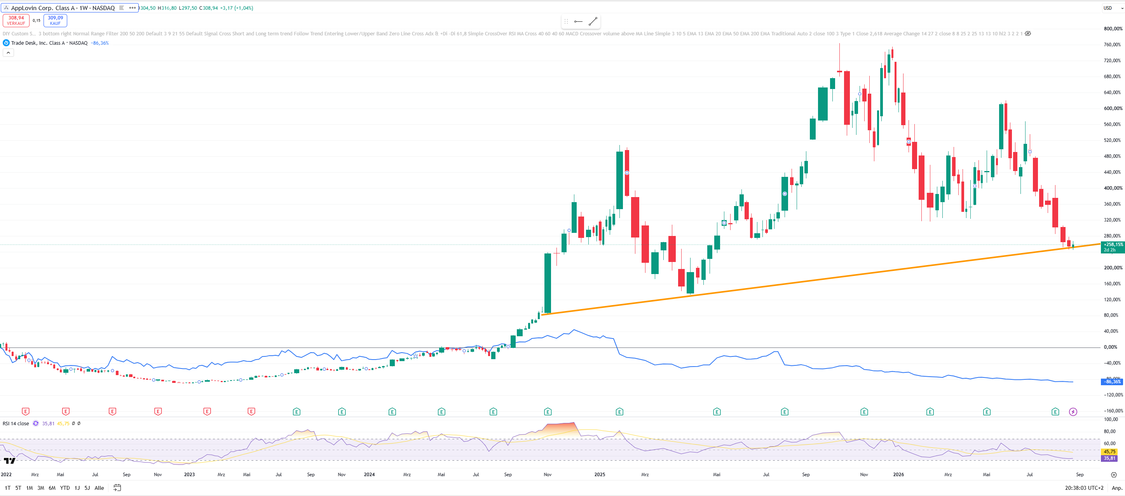Viewport: 1125px width, 496px height.
Task: Click the flag icon next to AppLovin
Action: 122,8
